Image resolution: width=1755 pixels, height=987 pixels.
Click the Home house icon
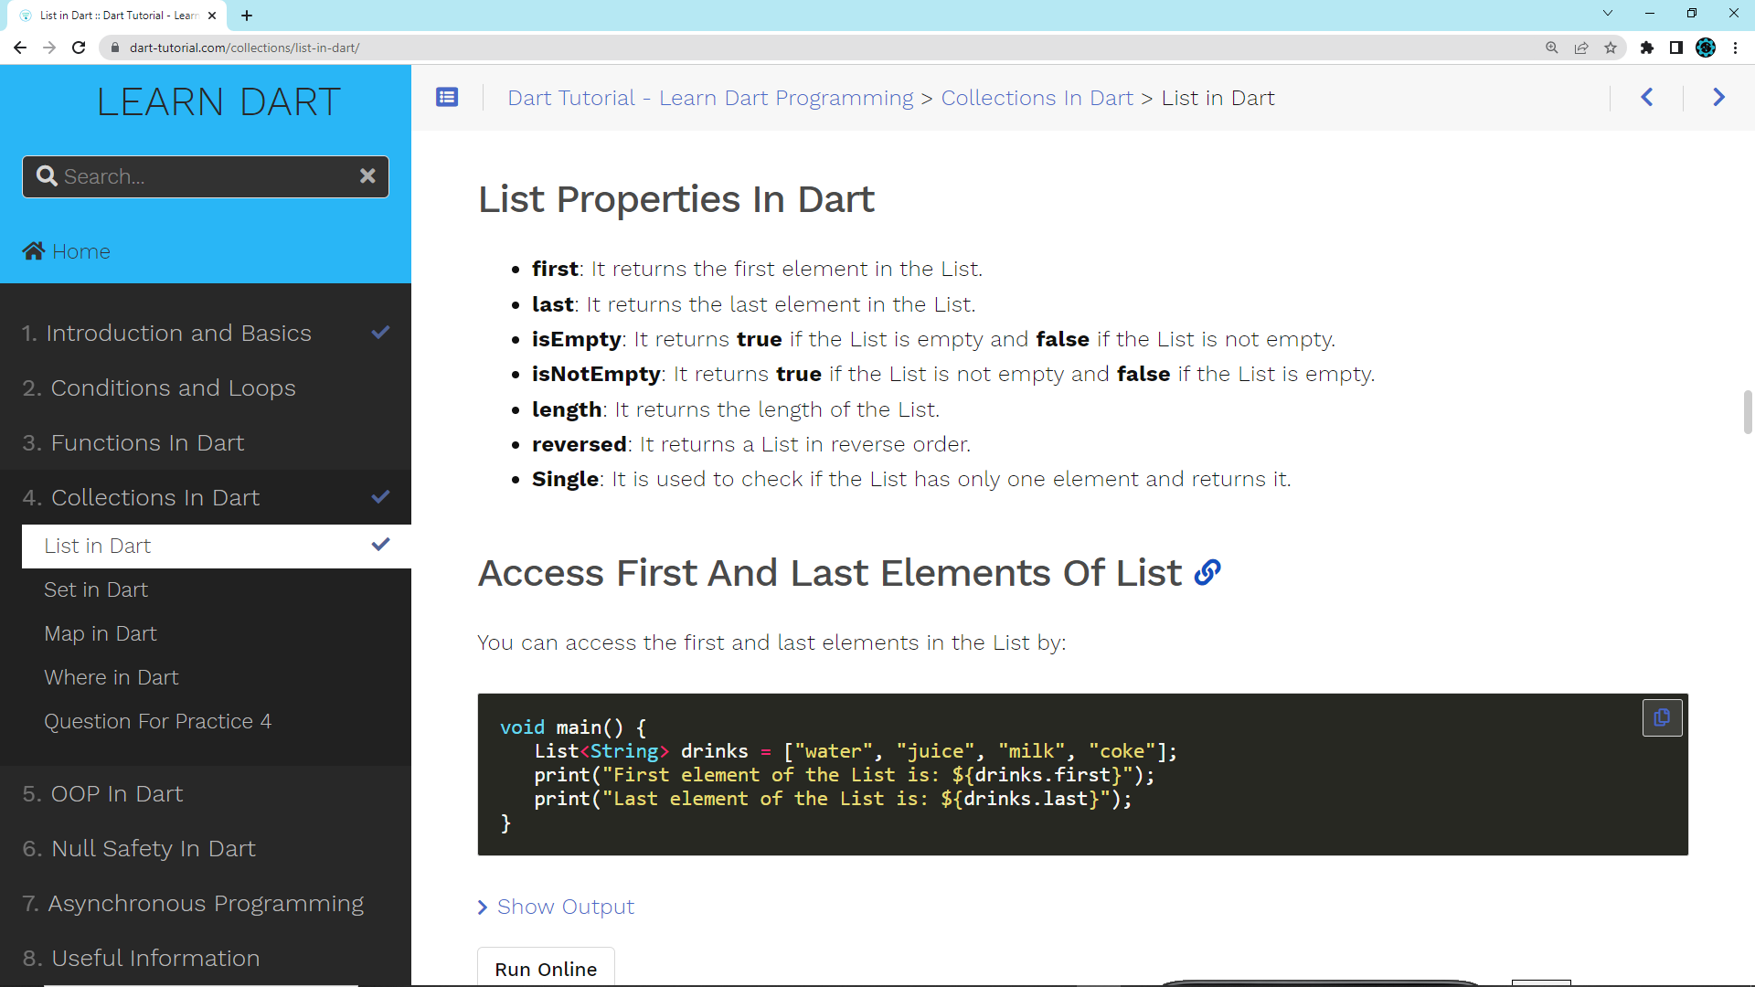[34, 251]
